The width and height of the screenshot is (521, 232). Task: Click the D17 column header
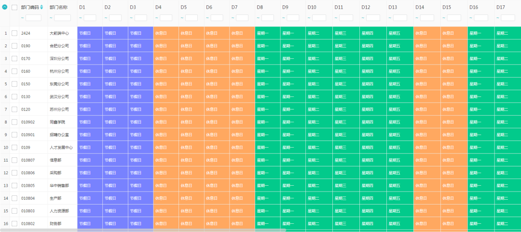pos(500,7)
